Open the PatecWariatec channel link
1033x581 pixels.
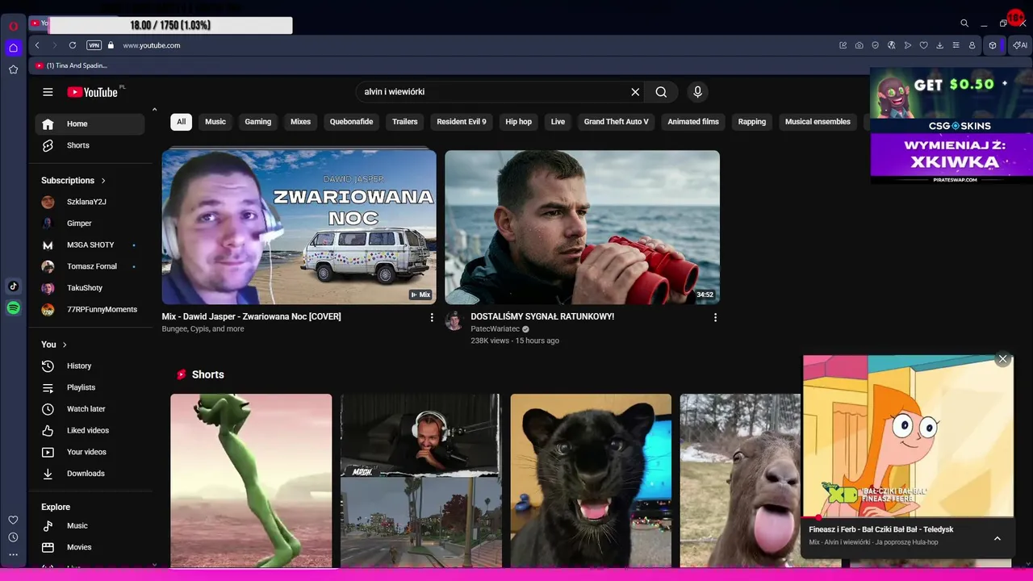coord(496,329)
